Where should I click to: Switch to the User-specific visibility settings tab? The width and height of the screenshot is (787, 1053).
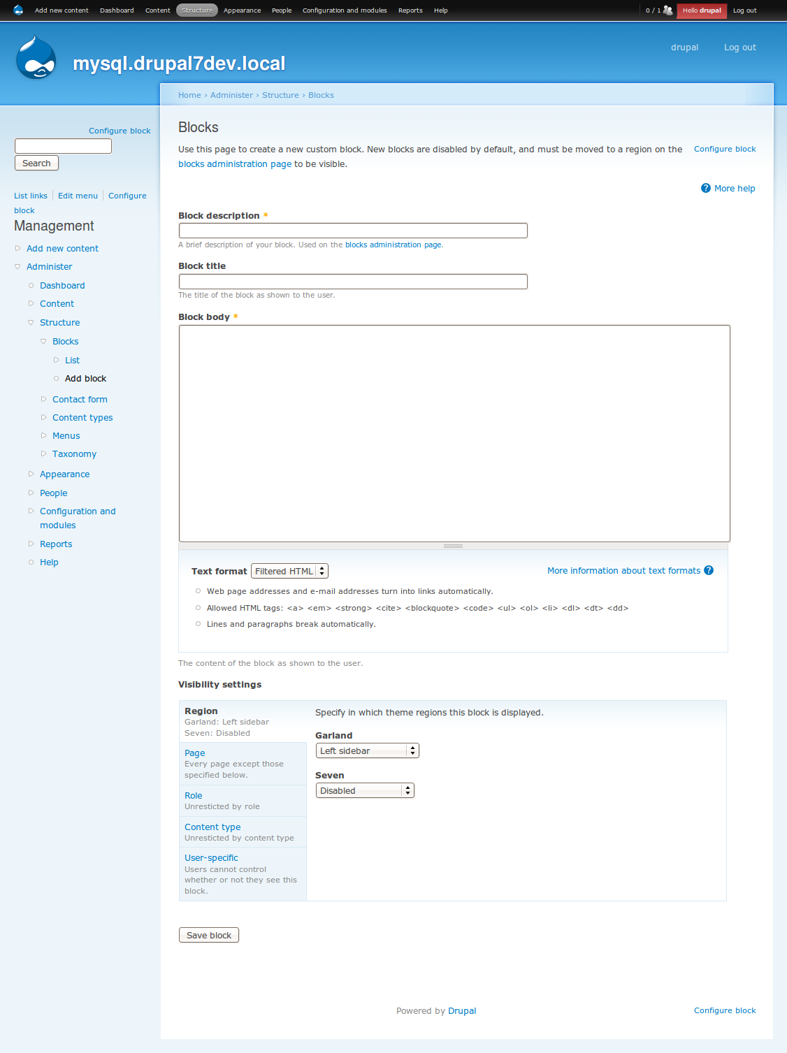[x=211, y=857]
